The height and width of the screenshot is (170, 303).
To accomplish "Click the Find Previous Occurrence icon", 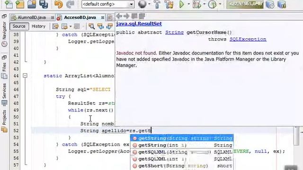I will click(x=100, y=26).
